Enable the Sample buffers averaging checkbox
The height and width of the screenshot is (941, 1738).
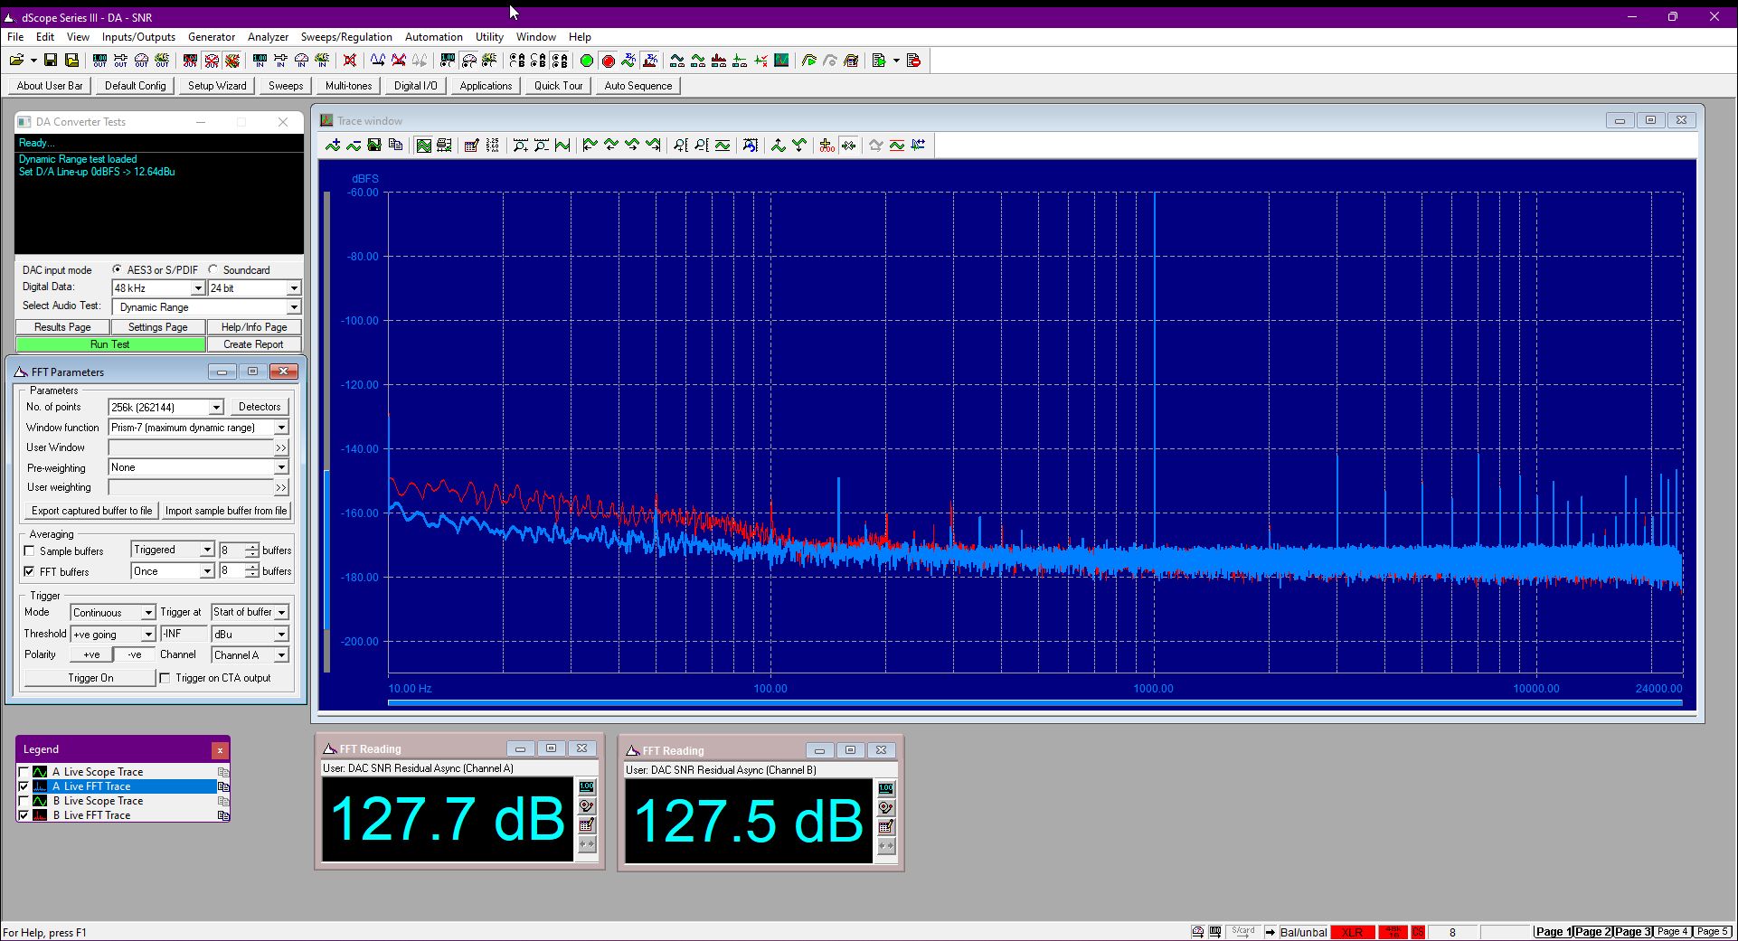tap(29, 550)
